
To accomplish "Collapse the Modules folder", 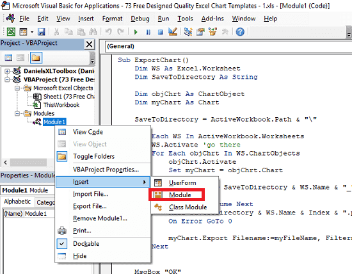I will [x=17, y=114].
